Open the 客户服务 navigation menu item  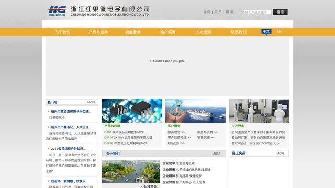click(168, 32)
